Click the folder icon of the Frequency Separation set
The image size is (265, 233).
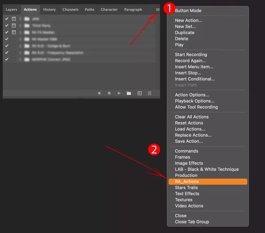click(x=27, y=53)
